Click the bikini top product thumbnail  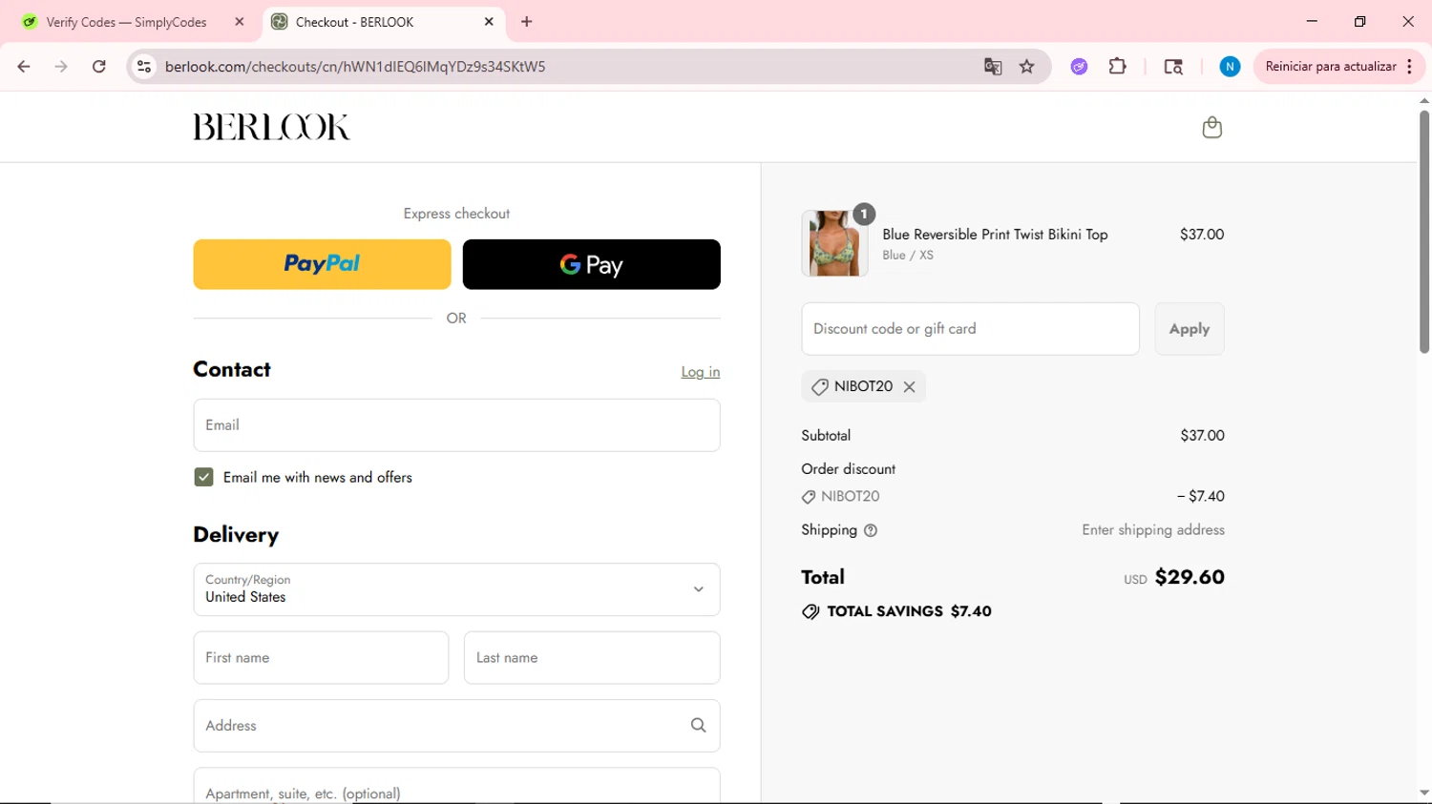[x=834, y=243]
